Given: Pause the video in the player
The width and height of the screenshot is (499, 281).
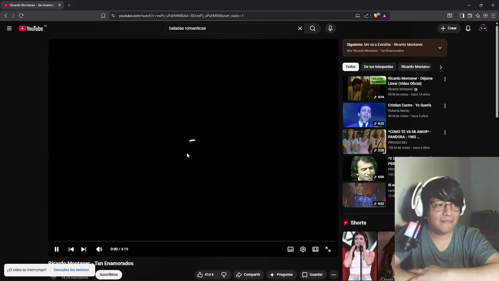Looking at the screenshot, I should point(57,249).
